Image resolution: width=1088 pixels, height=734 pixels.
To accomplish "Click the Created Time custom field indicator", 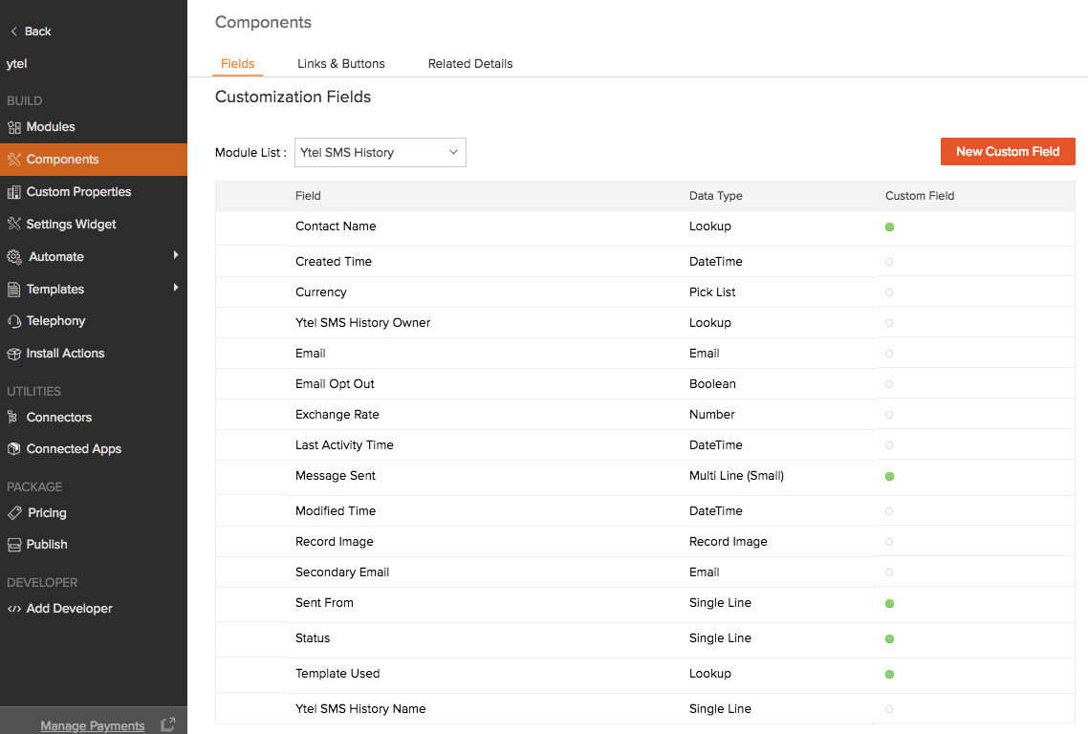I will pyautogui.click(x=889, y=262).
